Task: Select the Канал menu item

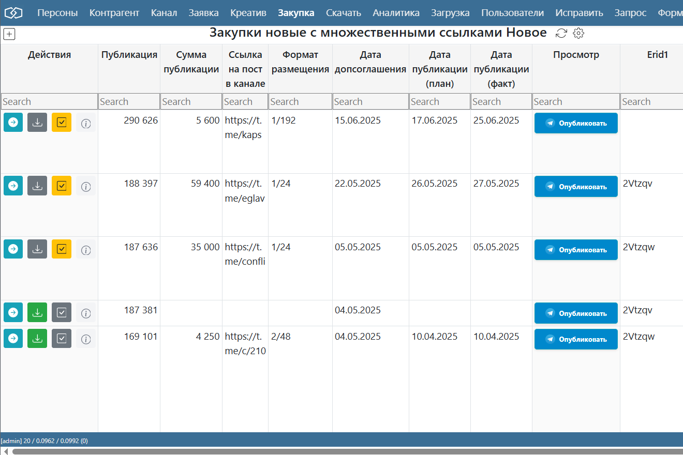Action: [x=164, y=13]
